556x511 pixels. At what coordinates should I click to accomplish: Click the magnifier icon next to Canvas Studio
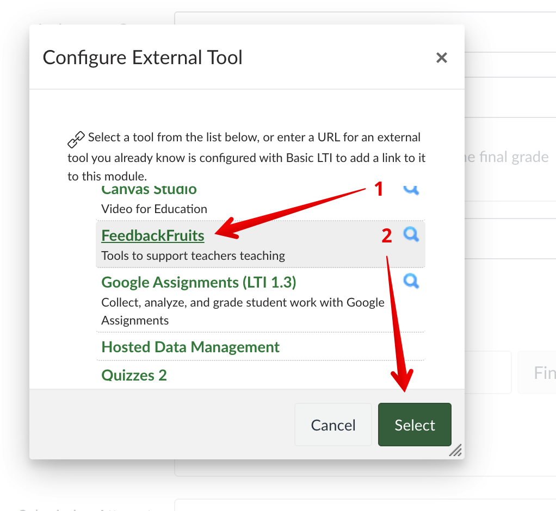coord(411,189)
